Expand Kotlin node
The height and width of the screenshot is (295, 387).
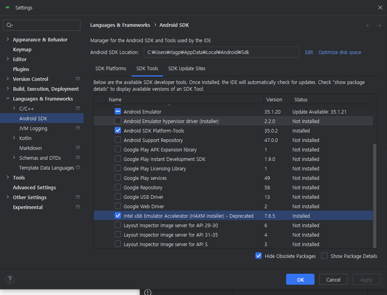tap(14, 138)
